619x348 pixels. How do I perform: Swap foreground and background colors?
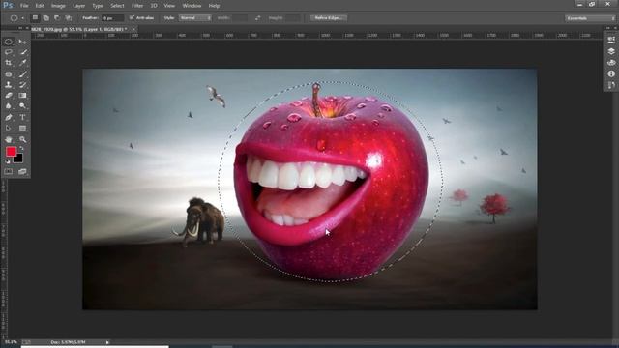21,149
